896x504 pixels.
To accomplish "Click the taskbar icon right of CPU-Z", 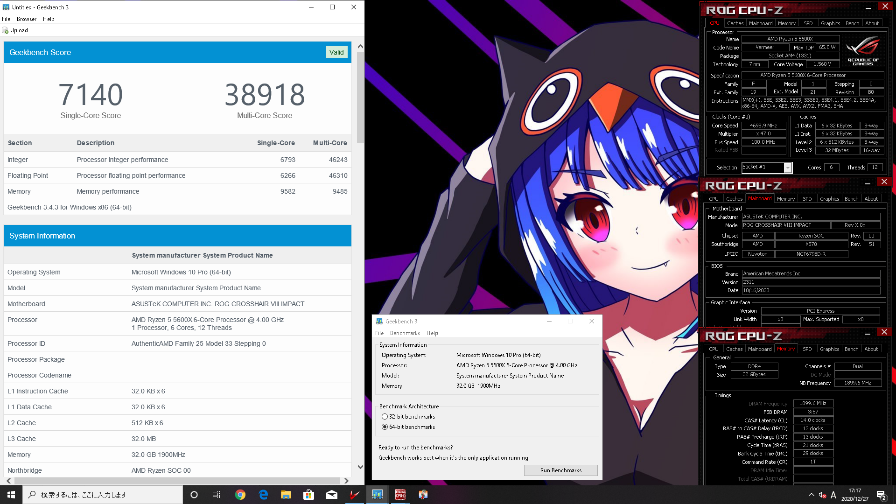I will click(x=423, y=495).
